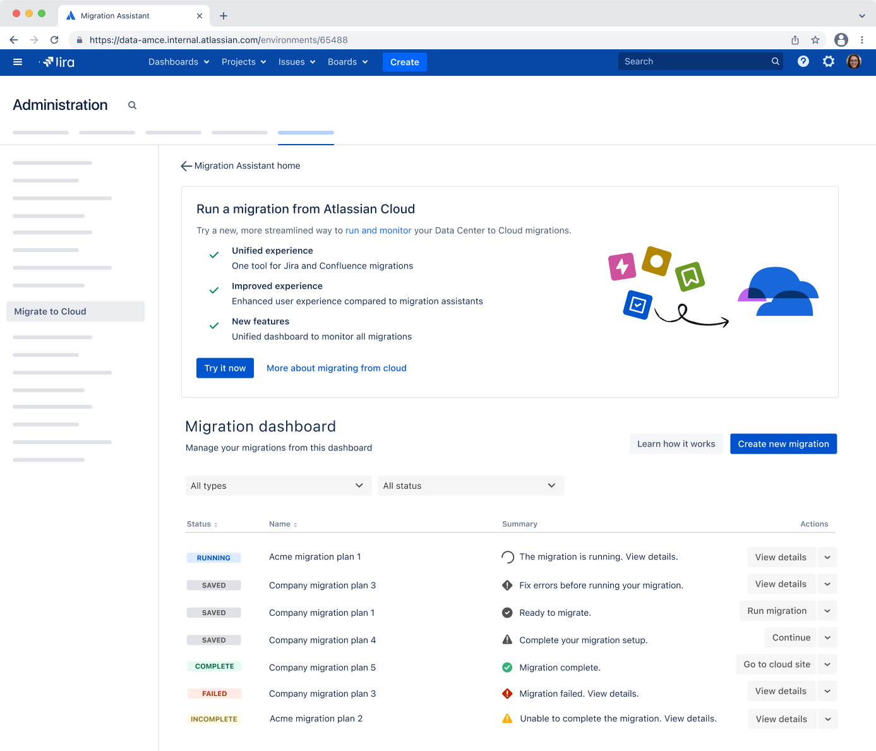876x751 pixels.
Task: Click Go to cloud site for Company migration plan 5
Action: (776, 664)
